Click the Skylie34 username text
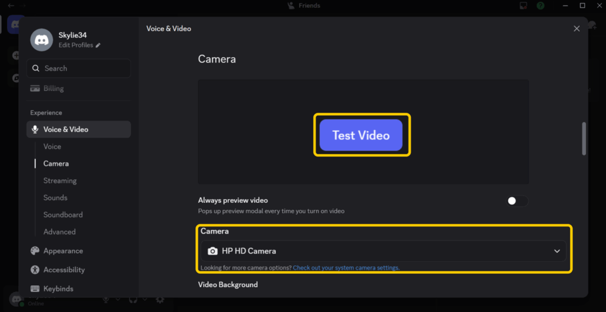 (x=73, y=35)
